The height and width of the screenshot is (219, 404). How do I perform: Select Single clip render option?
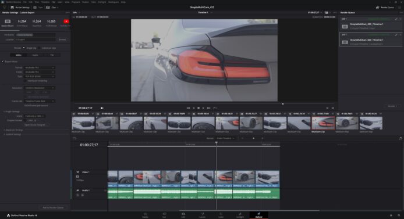click(24, 48)
